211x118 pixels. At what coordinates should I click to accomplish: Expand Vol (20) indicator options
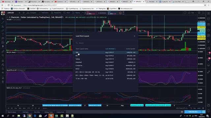pyautogui.click(x=12, y=20)
